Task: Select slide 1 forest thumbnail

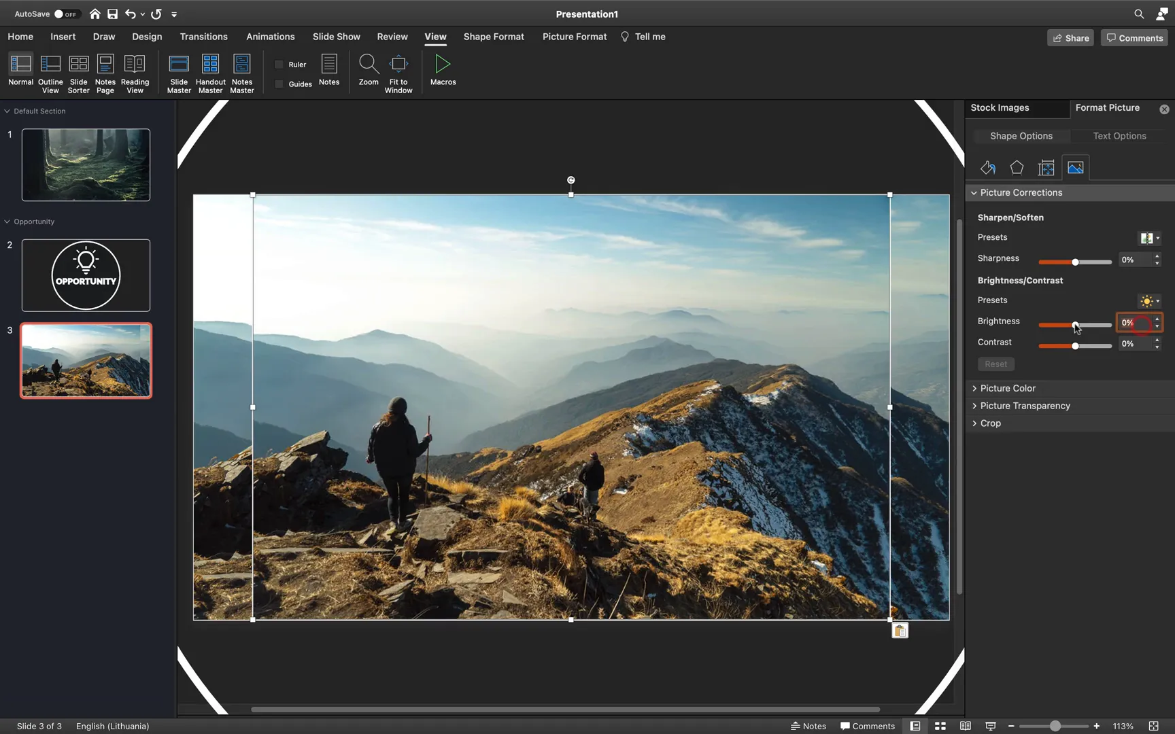Action: (x=86, y=165)
